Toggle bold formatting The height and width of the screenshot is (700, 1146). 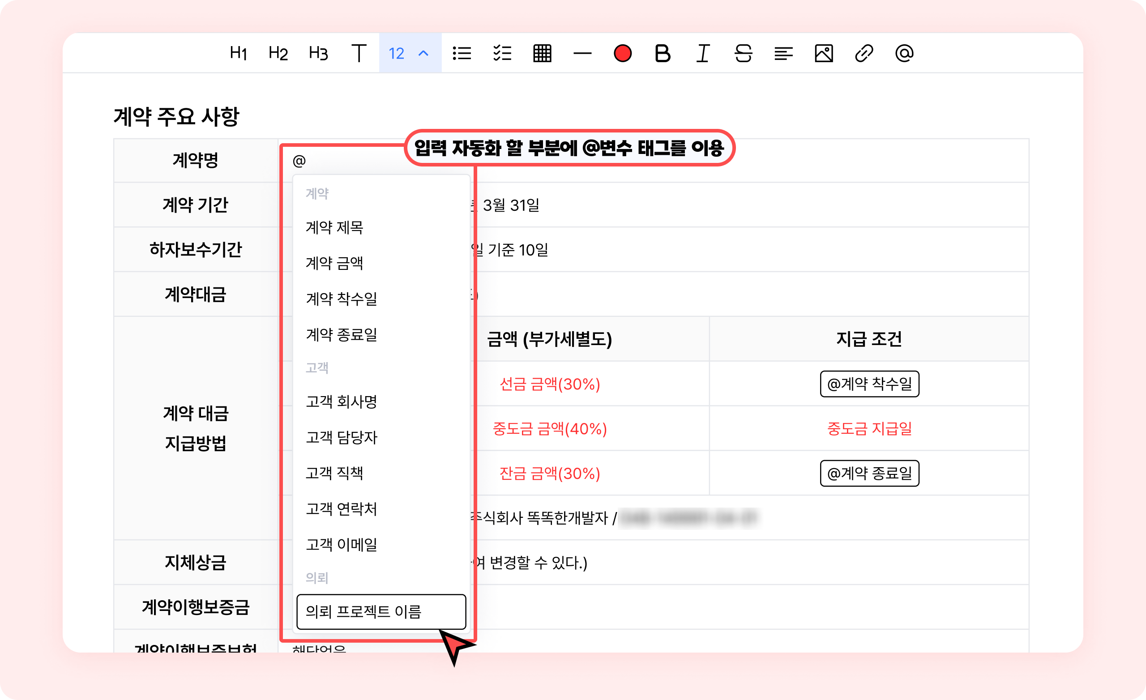[x=662, y=53]
